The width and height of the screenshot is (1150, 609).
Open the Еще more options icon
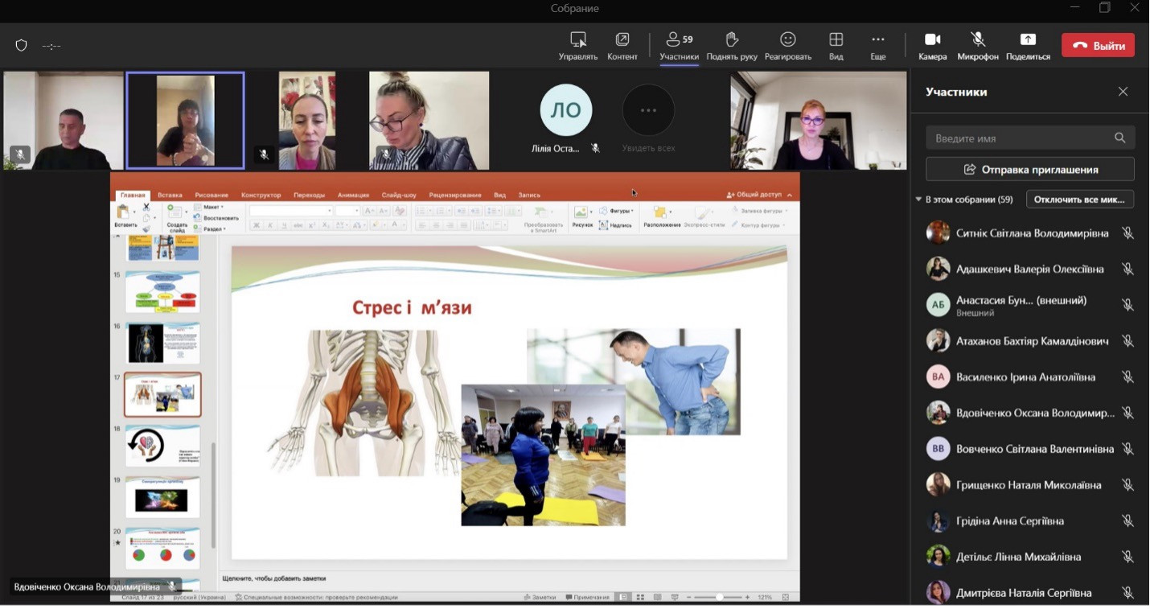pos(877,39)
